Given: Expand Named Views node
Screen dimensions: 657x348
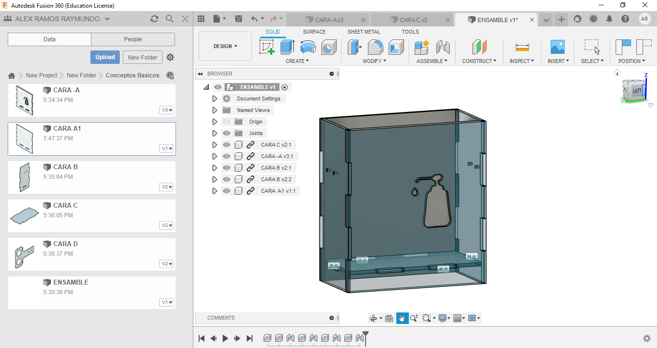Looking at the screenshot, I should 215,110.
